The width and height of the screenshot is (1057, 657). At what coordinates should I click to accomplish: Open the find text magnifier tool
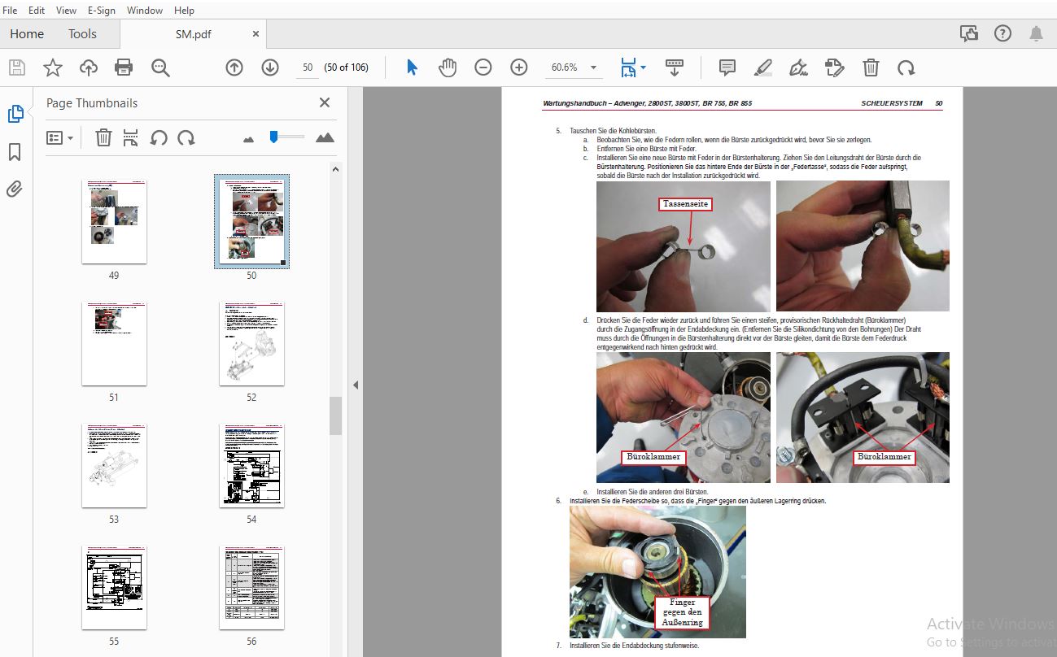point(160,67)
